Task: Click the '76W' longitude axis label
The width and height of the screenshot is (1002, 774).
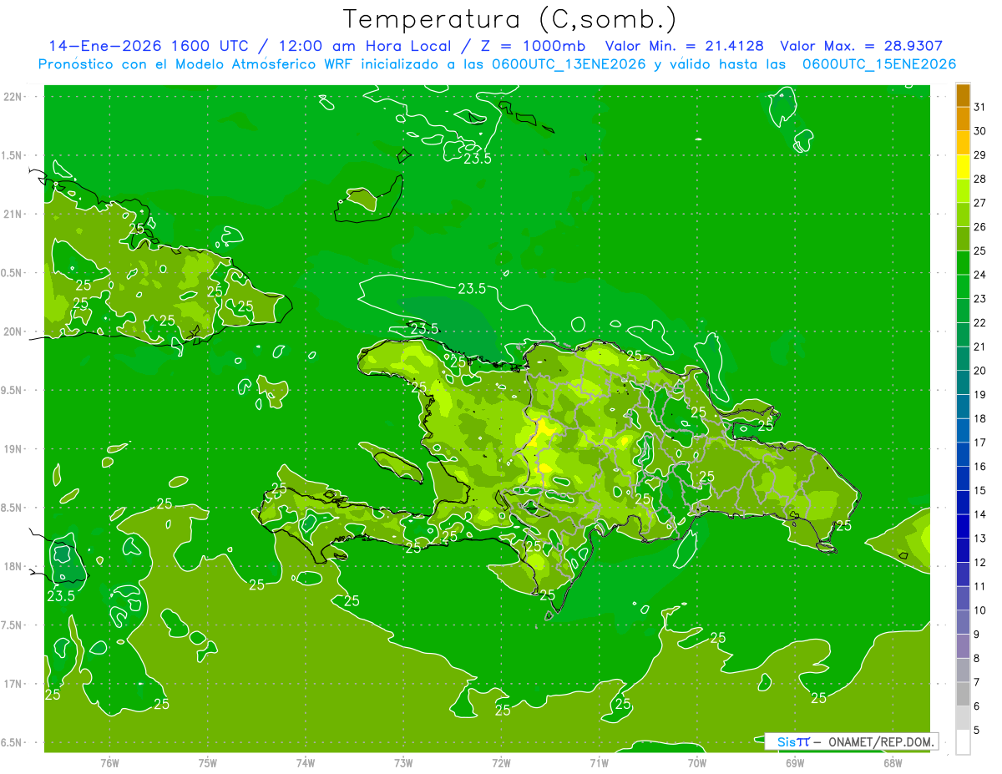Action: click(x=109, y=763)
